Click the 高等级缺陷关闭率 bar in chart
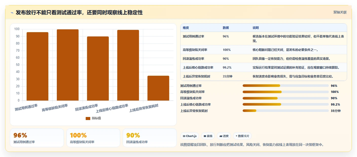 68,65
